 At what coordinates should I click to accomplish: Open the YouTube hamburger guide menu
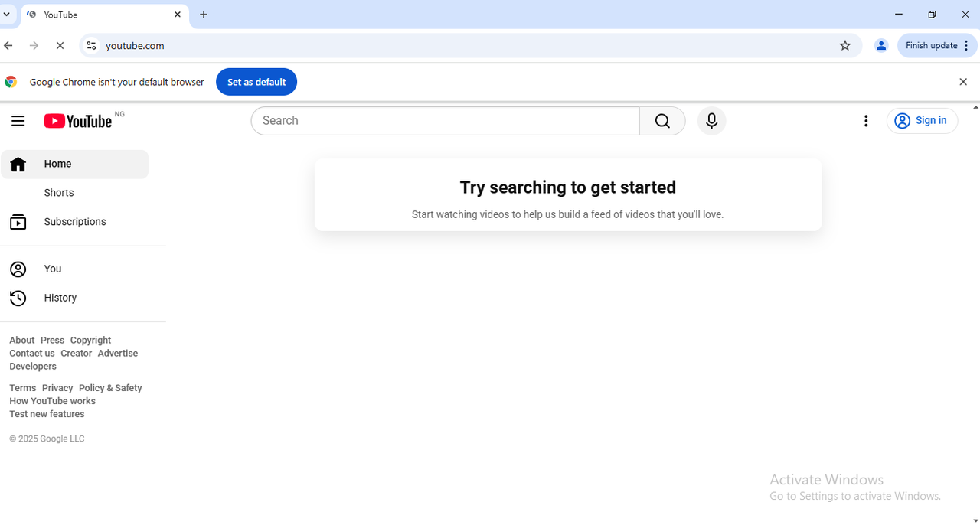click(x=18, y=121)
